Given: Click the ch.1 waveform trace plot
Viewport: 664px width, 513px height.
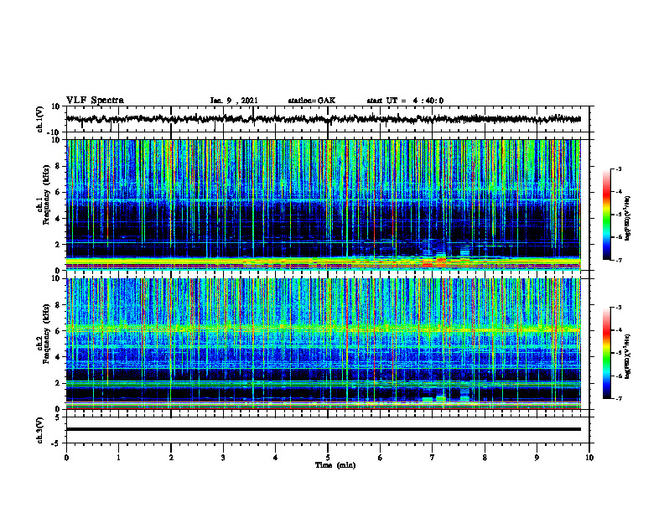Looking at the screenshot, I should pyautogui.click(x=324, y=119).
